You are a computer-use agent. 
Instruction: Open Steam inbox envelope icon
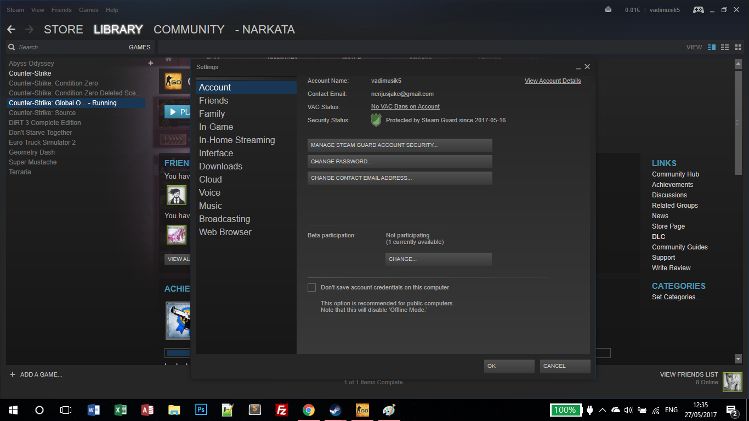click(608, 9)
